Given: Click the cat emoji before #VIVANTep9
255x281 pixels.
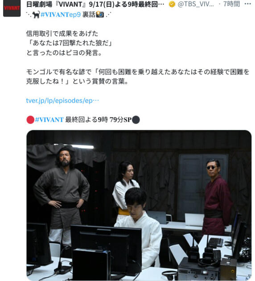Looking at the screenshot, I should tap(36, 15).
